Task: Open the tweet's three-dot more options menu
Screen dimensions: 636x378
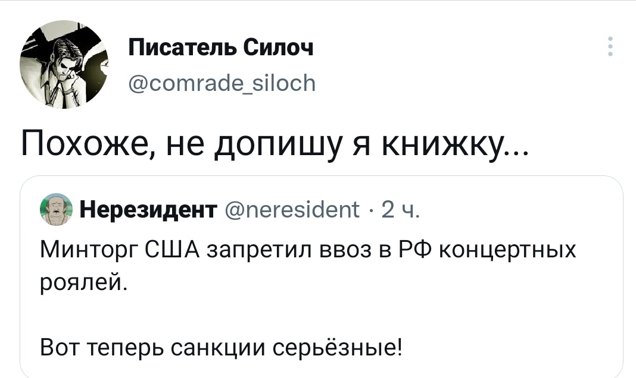Action: coord(610,46)
